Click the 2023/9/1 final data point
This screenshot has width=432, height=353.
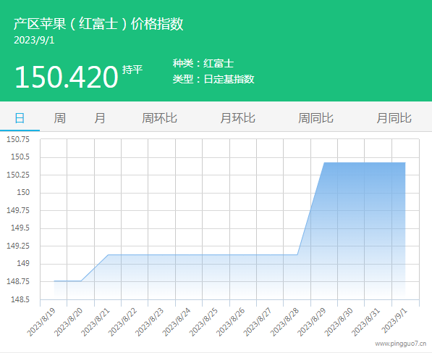405,163
